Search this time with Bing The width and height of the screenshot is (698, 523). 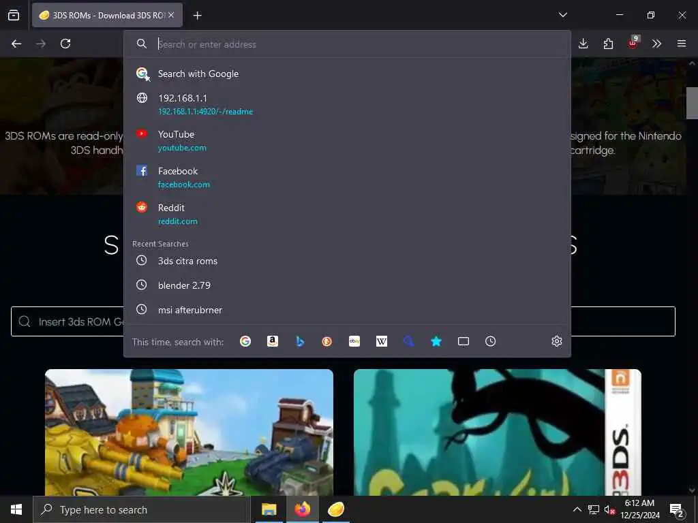click(x=300, y=341)
